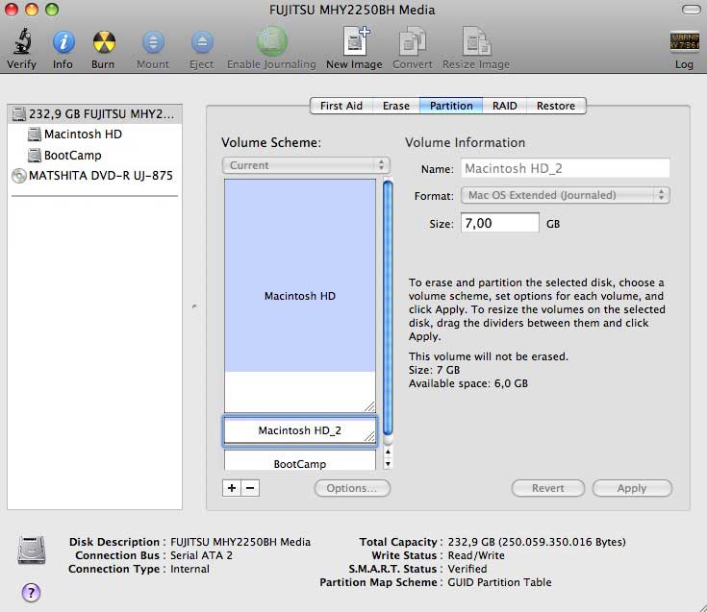Open the Info toolbar icon
707x612 pixels.
point(63,42)
